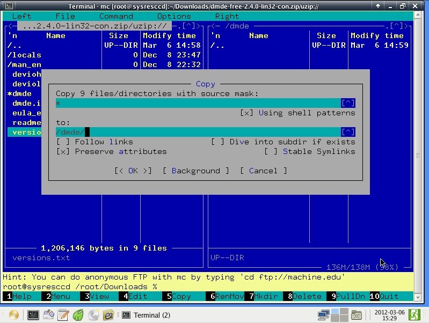Select the /man_en directory in left panel

(24, 65)
